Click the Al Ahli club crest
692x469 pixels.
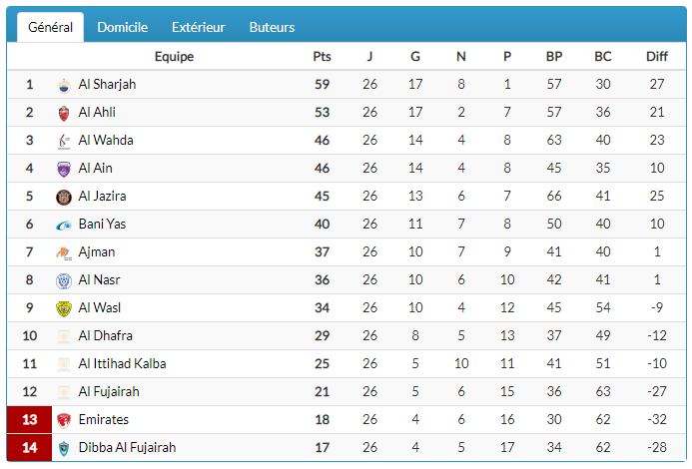tap(64, 113)
